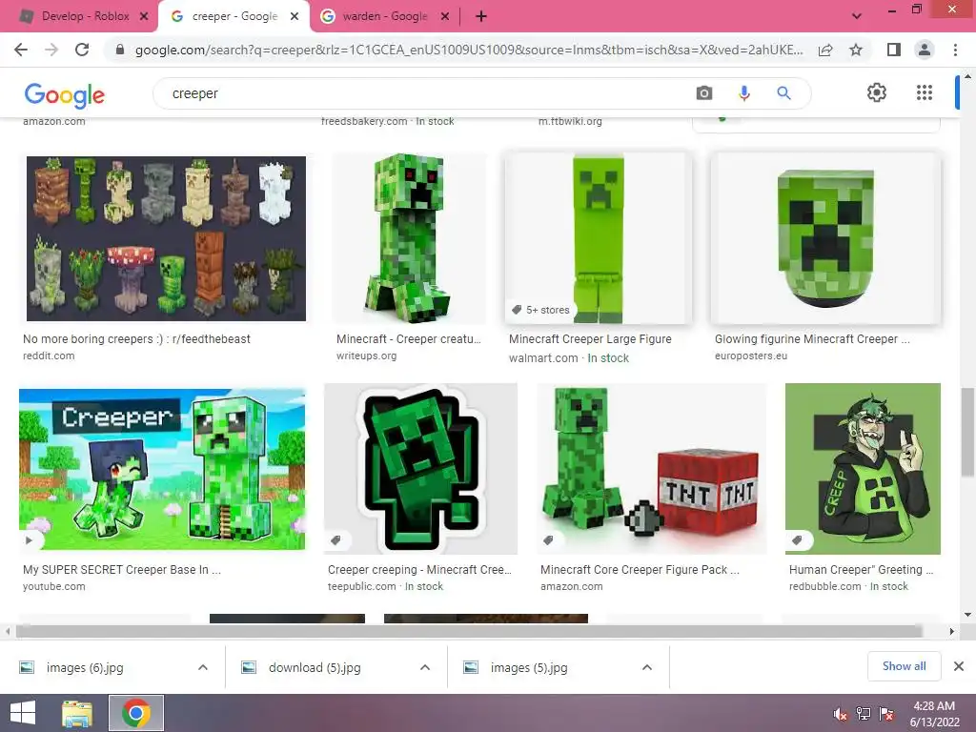Go forward with the browser arrow
The image size is (976, 732).
pyautogui.click(x=51, y=50)
